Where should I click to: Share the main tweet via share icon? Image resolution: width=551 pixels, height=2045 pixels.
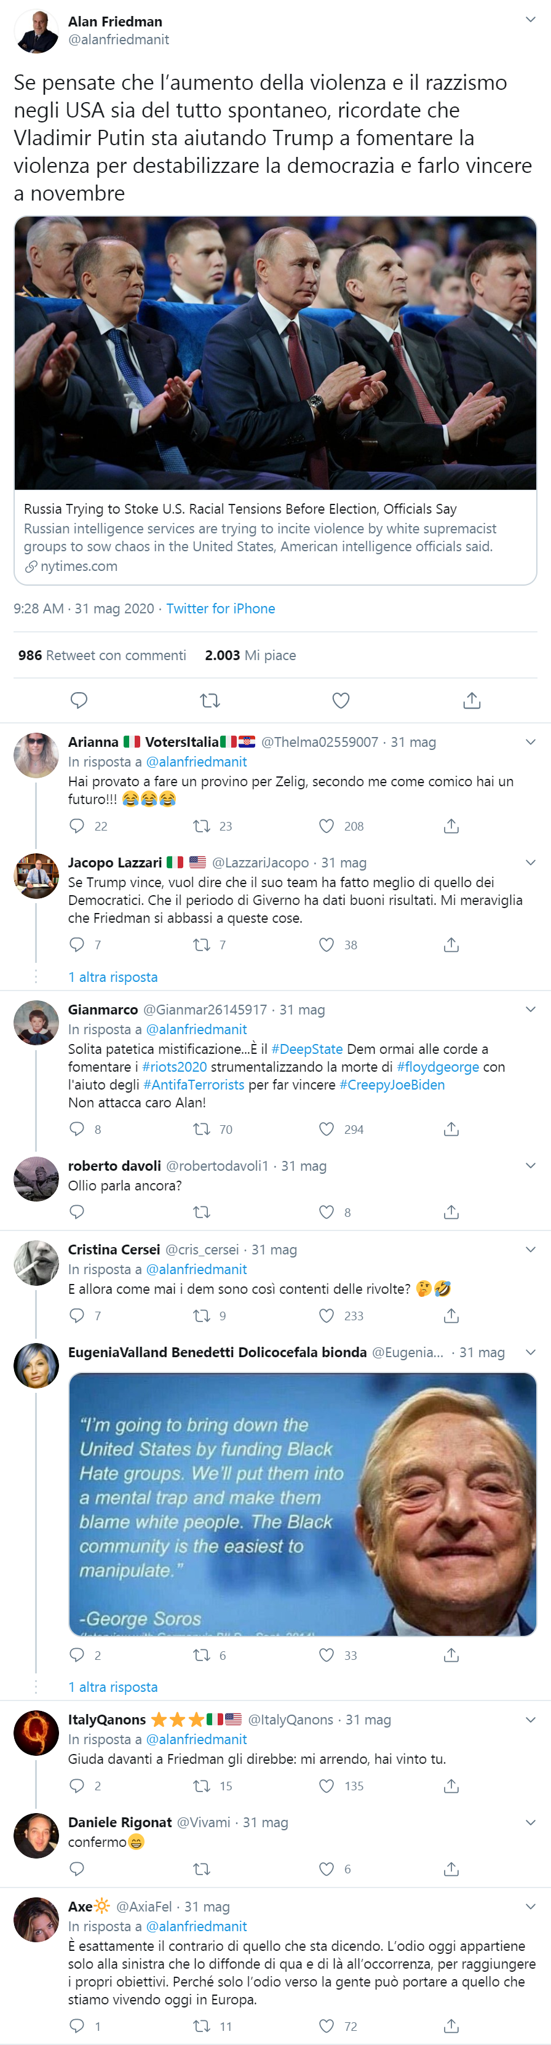[x=472, y=700]
